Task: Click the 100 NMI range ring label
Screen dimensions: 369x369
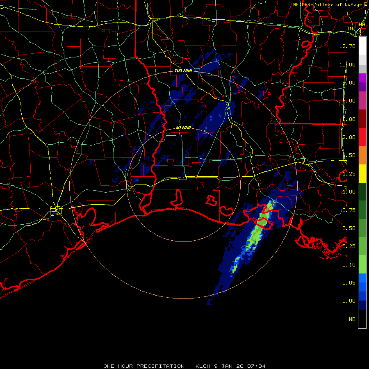Action: [x=183, y=71]
